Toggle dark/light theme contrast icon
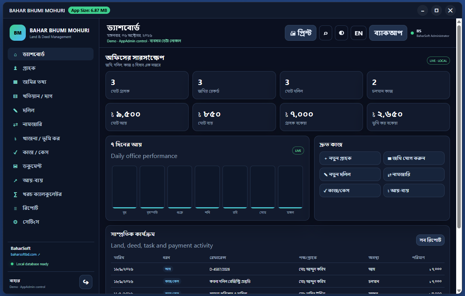This screenshot has height=296, width=465. (341, 33)
